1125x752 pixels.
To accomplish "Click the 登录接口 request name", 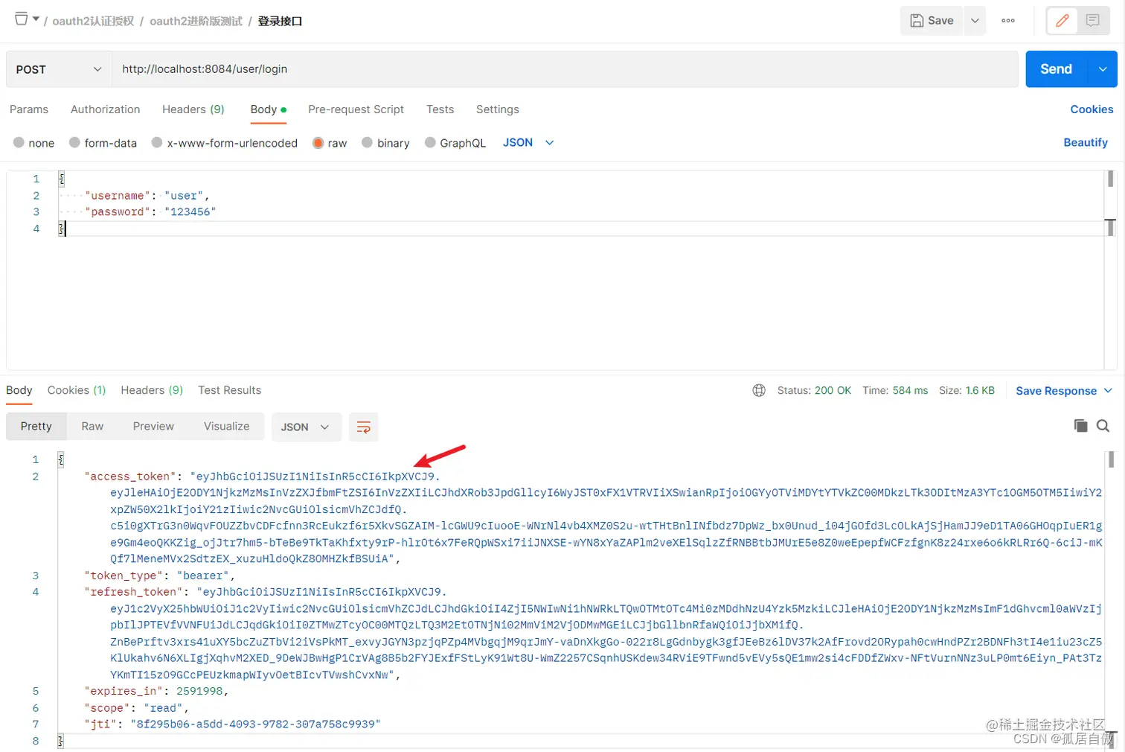I will 280,21.
